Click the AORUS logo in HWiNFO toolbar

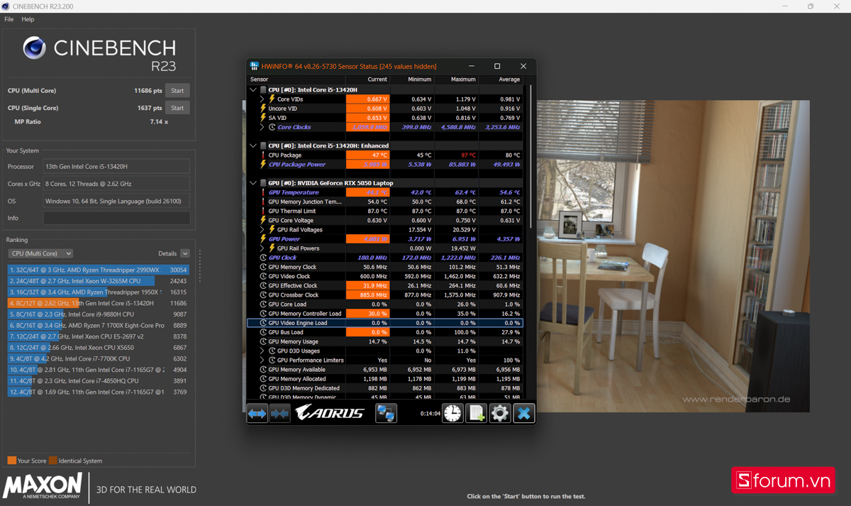click(x=330, y=413)
